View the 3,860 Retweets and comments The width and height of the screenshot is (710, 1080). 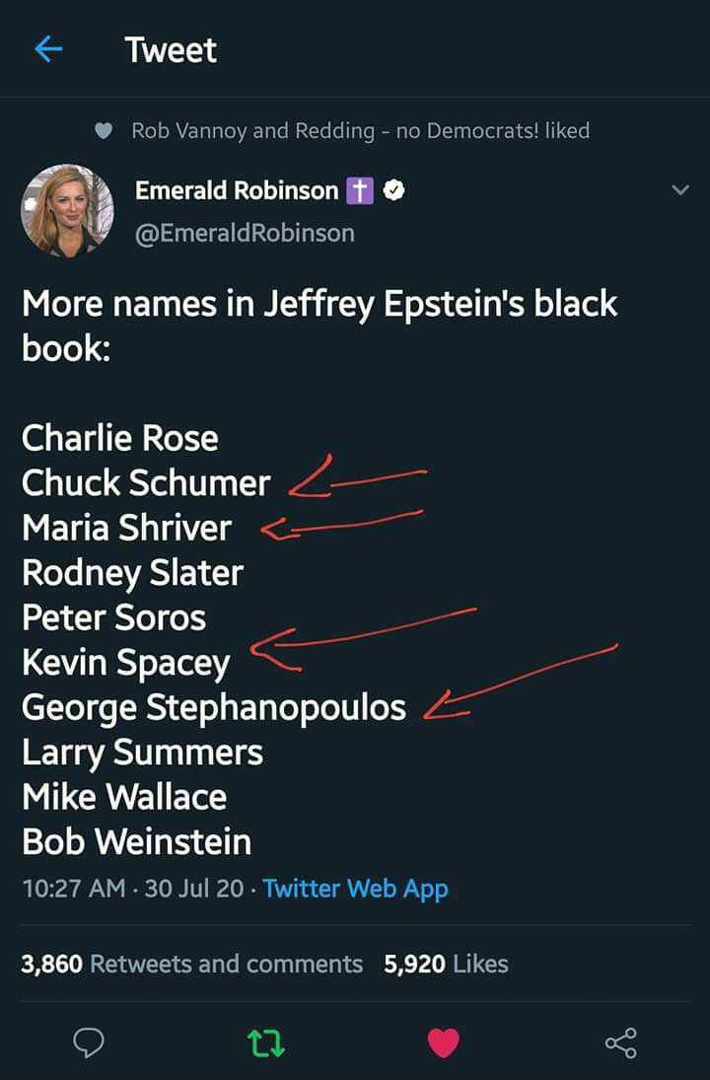point(192,964)
